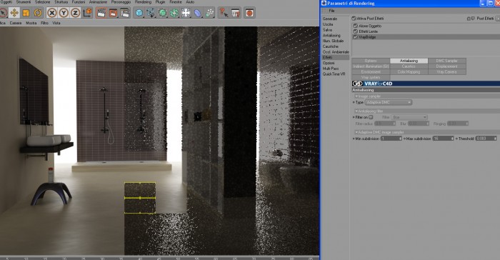Select Multi Pass settings entry
This screenshot has height=260, width=500.
(330, 69)
